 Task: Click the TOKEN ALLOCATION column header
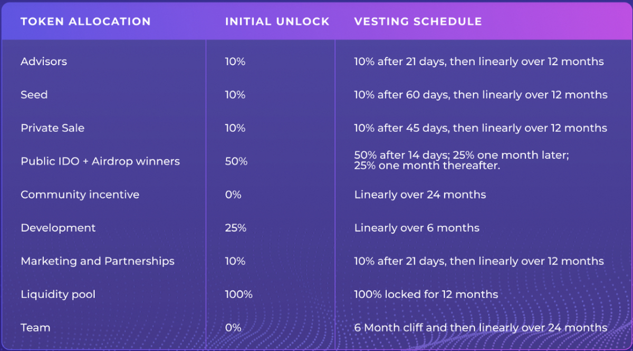click(85, 22)
